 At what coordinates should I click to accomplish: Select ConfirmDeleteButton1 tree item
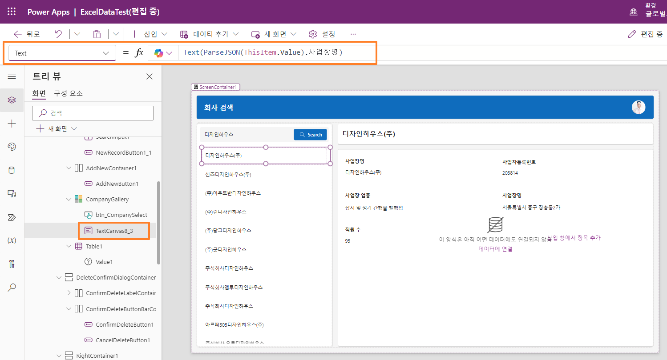point(119,324)
